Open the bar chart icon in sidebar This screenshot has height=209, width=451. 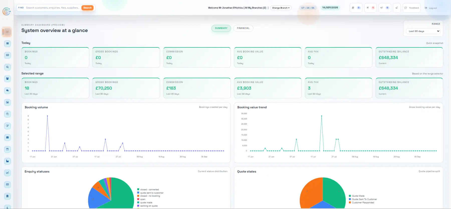[x=8, y=161]
